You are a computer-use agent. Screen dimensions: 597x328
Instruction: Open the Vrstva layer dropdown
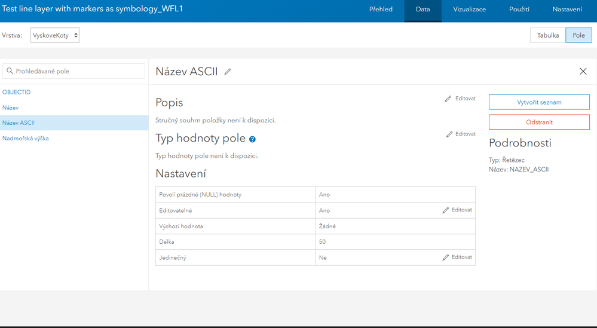[x=55, y=35]
